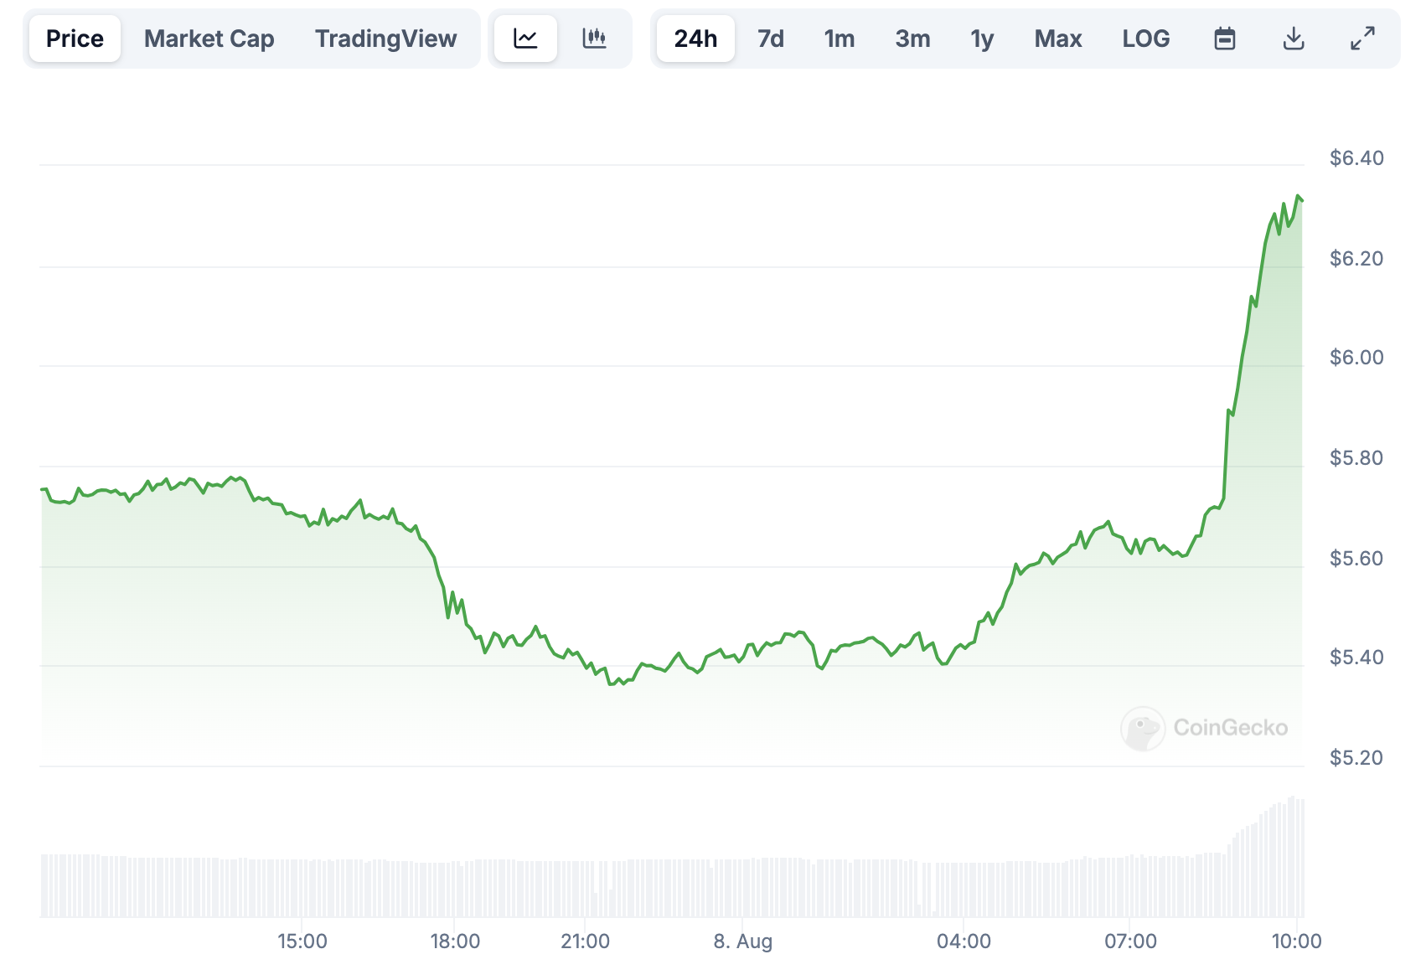This screenshot has width=1426, height=980.
Task: Select the Price tab
Action: (75, 39)
